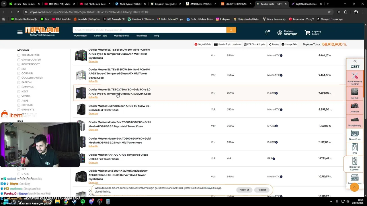Click info icon beside EEB on HAF 700 row

tap(274, 159)
